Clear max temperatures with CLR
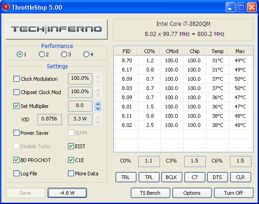Screen dimensions: 259x204 [x=240, y=177]
